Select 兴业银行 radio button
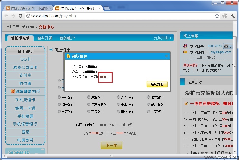The height and width of the screenshot is (160, 239). (59, 97)
